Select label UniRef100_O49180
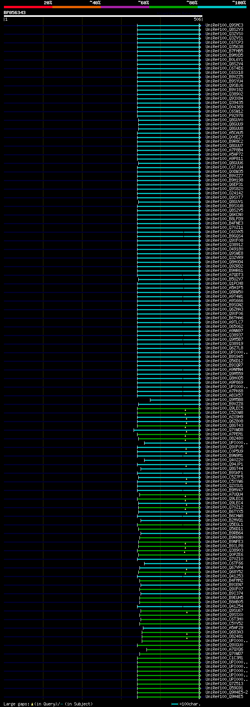The image size is (250, 707). tap(224, 249)
